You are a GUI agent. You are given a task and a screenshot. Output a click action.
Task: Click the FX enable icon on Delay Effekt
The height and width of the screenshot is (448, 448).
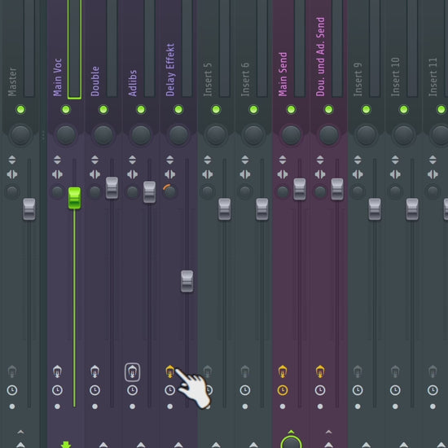click(169, 371)
